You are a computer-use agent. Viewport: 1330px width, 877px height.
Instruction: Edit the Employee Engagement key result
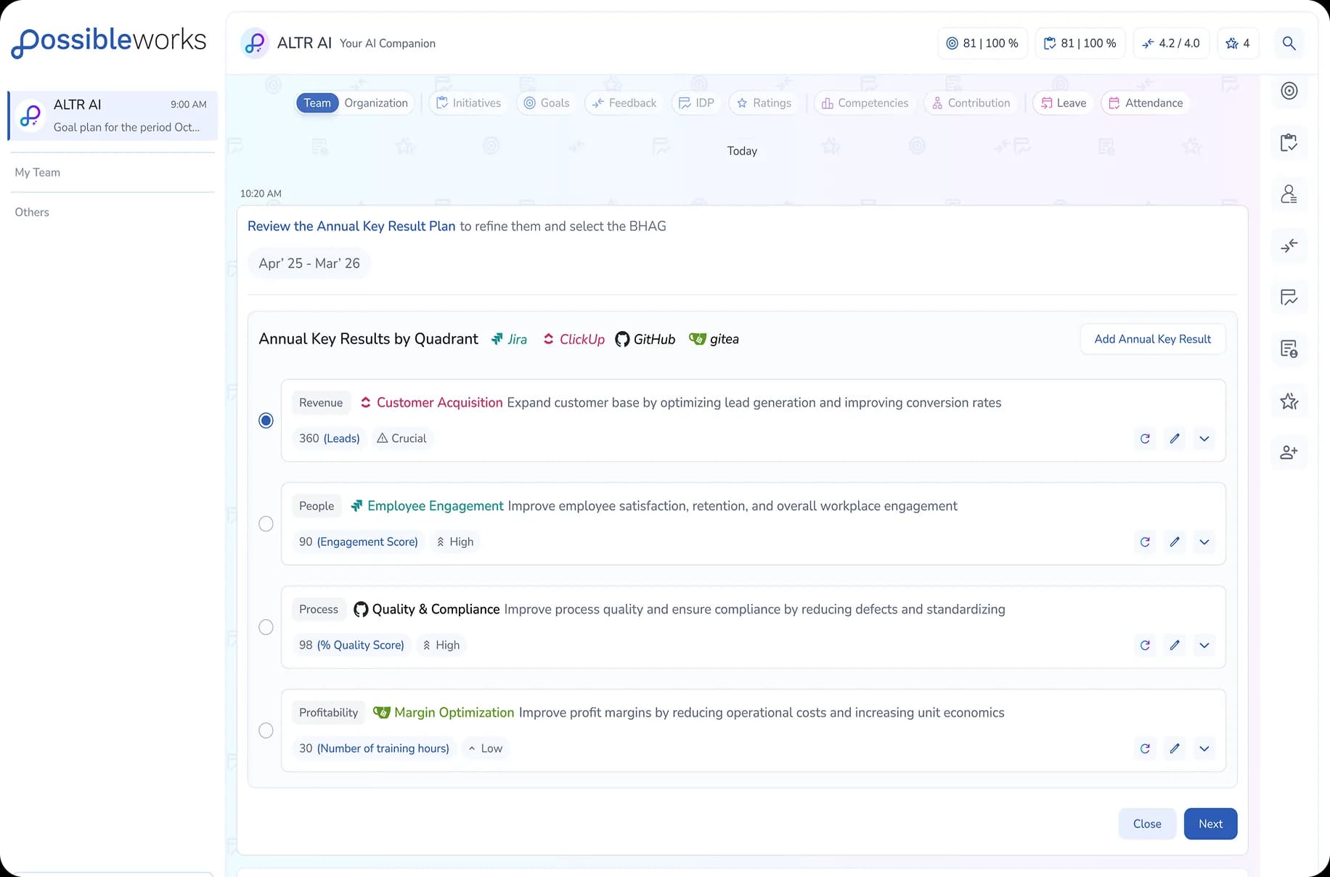pos(1175,542)
